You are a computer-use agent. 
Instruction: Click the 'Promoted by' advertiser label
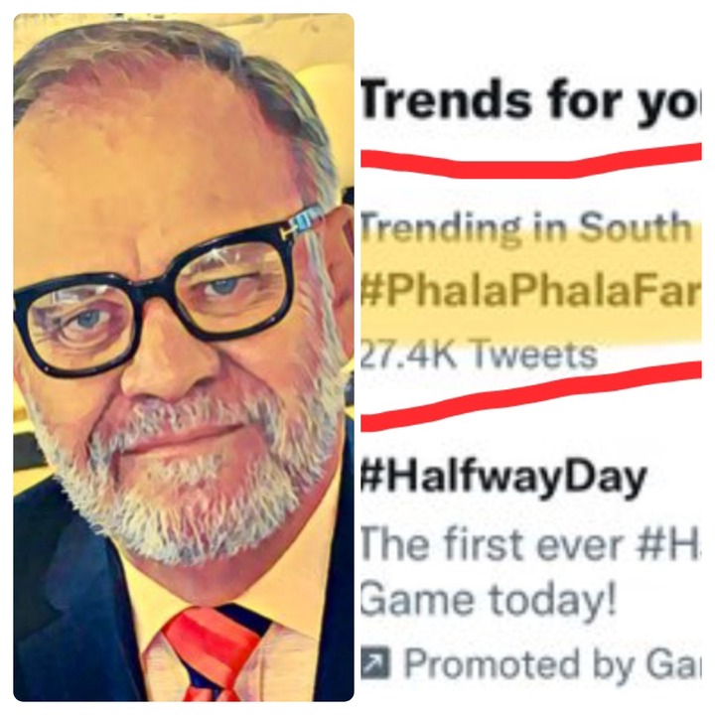[x=553, y=664]
